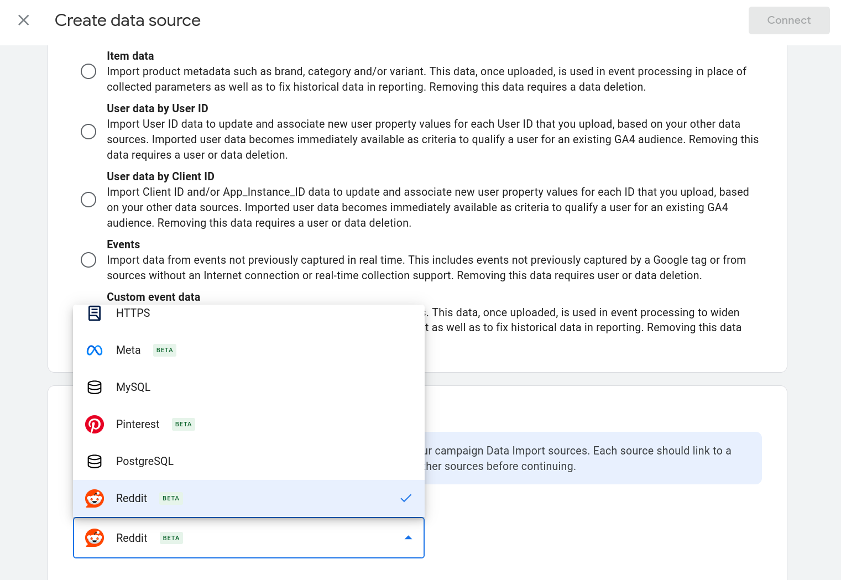The image size is (841, 580).
Task: Click the Reddit source combo box
Action: click(249, 538)
